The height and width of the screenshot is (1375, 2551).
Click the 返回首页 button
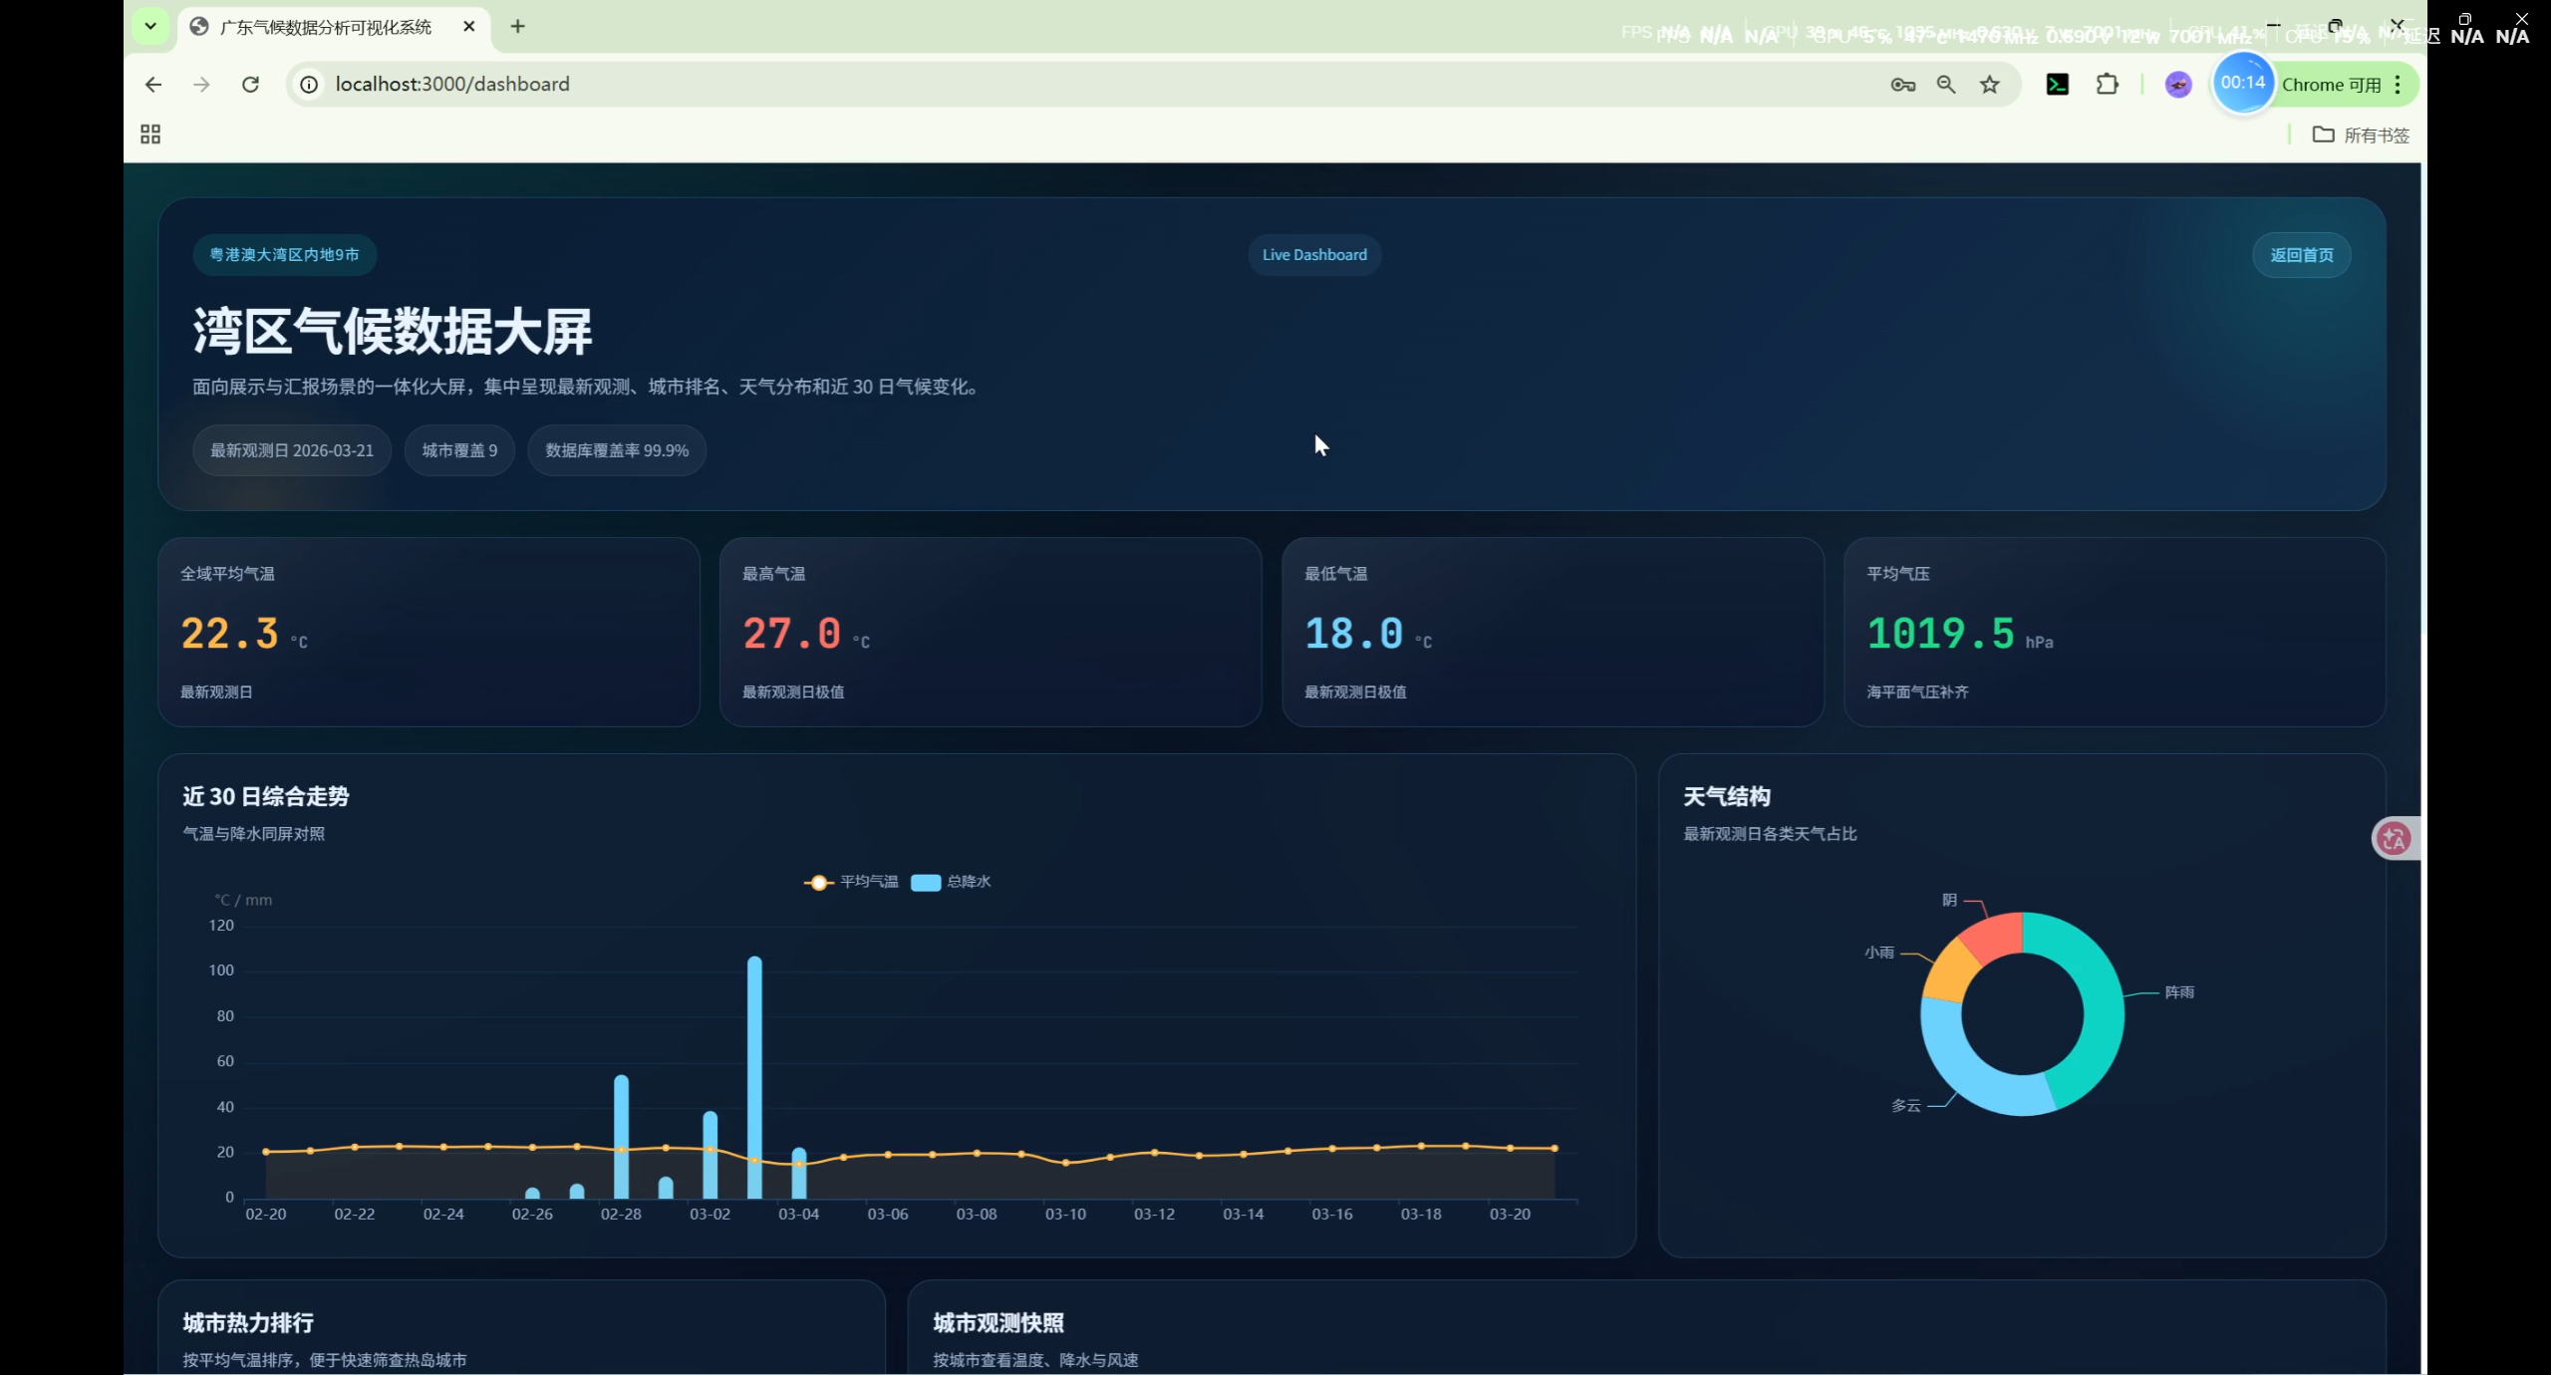(2301, 255)
